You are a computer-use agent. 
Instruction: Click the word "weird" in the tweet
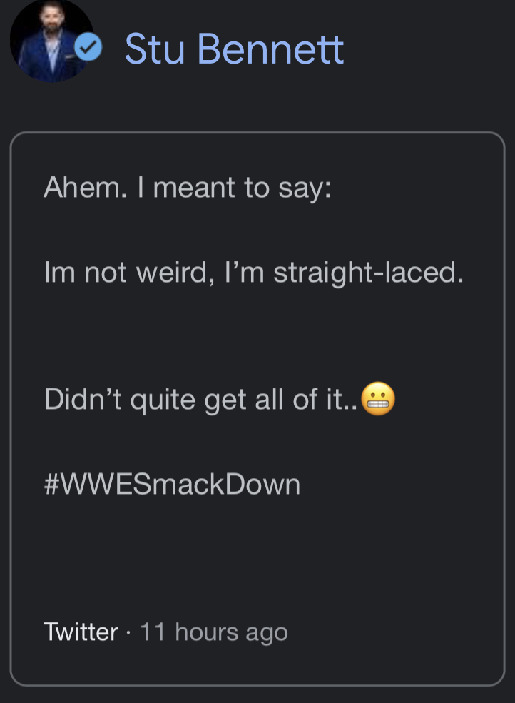click(174, 273)
